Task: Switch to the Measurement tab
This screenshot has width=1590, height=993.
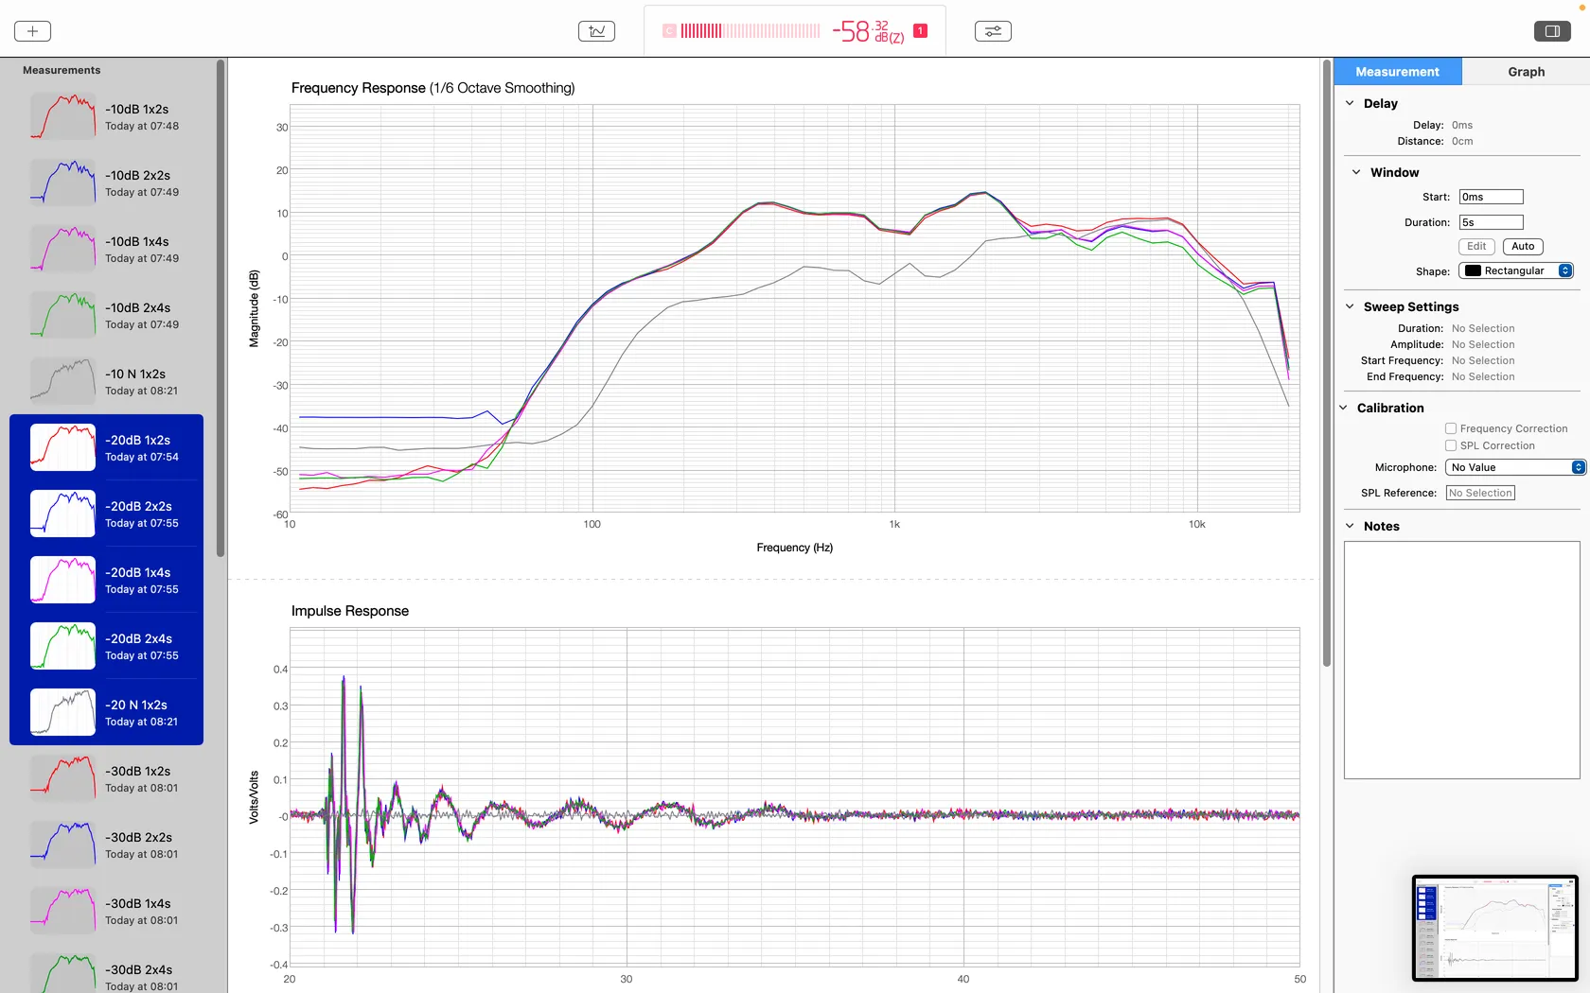Action: pos(1397,72)
